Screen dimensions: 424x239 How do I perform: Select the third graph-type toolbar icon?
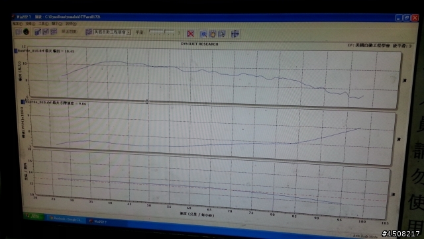pyautogui.click(x=54, y=32)
